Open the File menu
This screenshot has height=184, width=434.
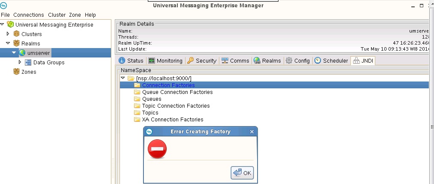coord(5,15)
